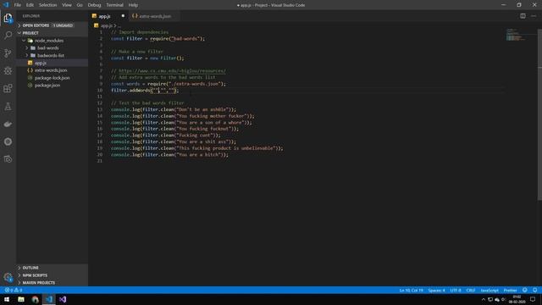The width and height of the screenshot is (542, 305).
Task: Expand the OUTLINE section
Action: 53,268
